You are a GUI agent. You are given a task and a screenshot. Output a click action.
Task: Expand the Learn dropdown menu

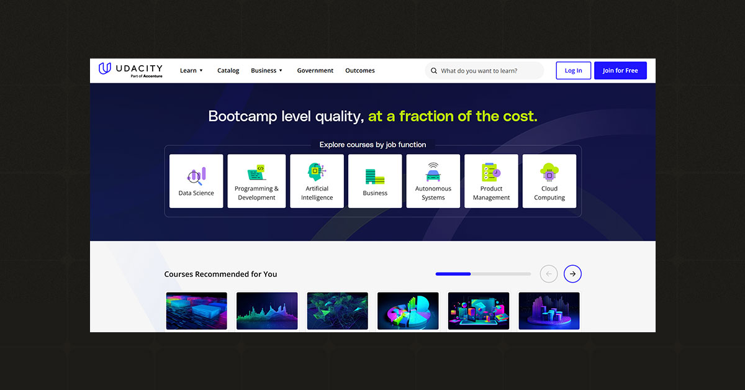[x=191, y=71]
